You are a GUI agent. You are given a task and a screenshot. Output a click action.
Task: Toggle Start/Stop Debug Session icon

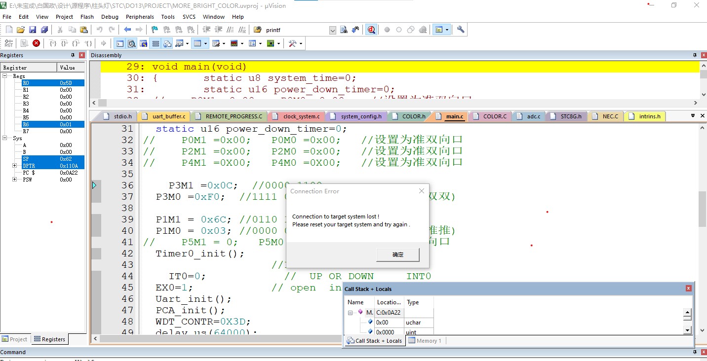pos(371,30)
